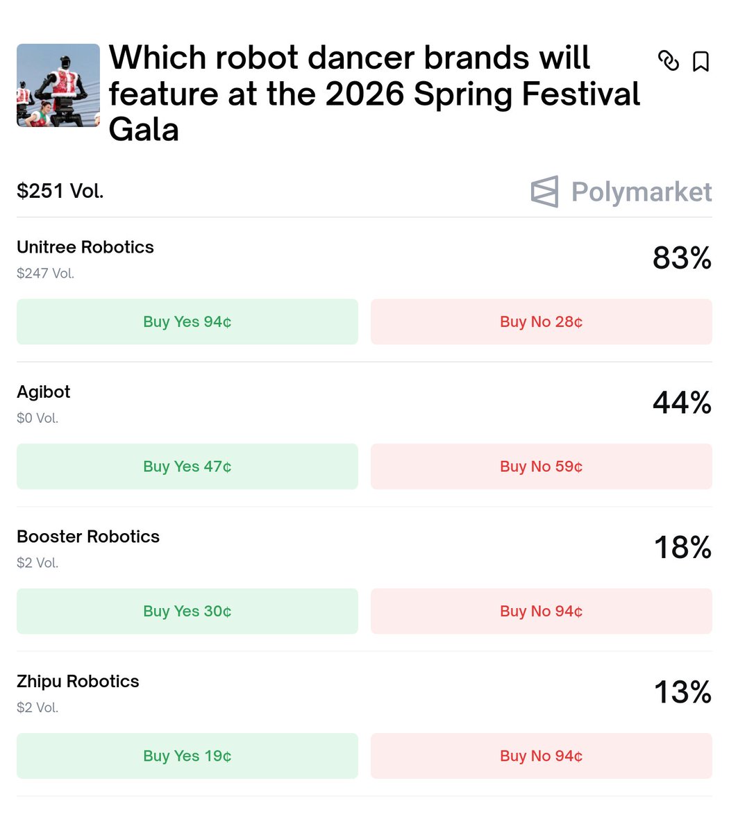Screen dimensions: 729x833
Task: Buy Yes 30¢ for Booster Robotics
Action: [x=187, y=612]
